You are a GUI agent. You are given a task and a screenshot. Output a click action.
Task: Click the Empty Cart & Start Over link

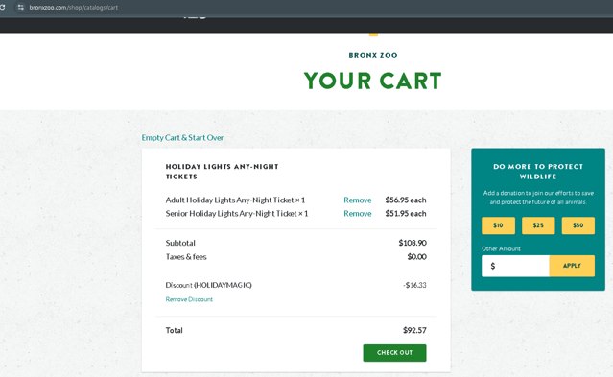[x=182, y=138]
